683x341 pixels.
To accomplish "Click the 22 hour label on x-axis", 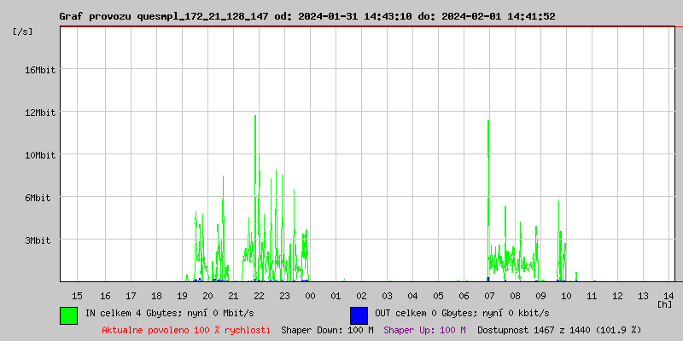I will tap(259, 295).
